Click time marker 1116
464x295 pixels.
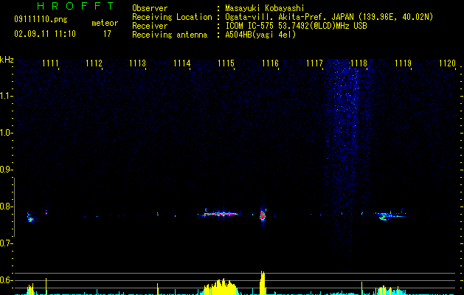pyautogui.click(x=270, y=63)
